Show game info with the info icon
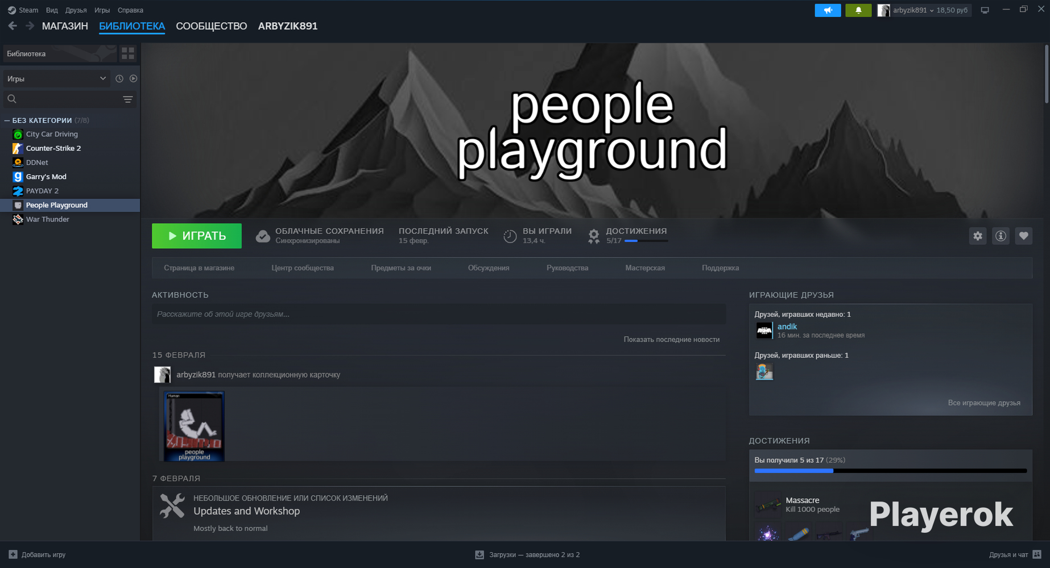Viewport: 1050px width, 568px height. tap(1001, 236)
